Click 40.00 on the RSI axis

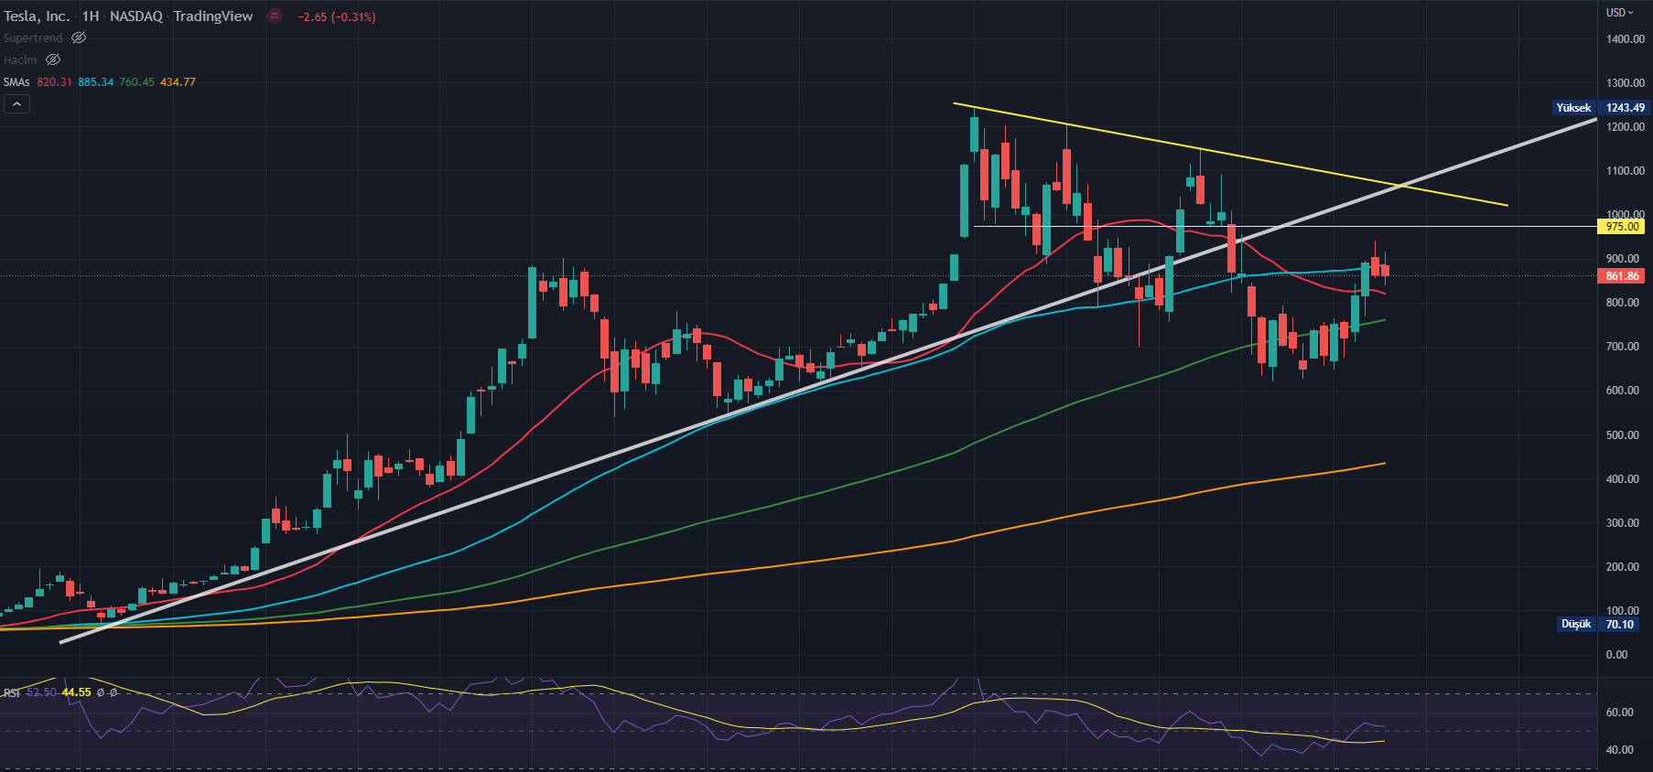(1619, 749)
